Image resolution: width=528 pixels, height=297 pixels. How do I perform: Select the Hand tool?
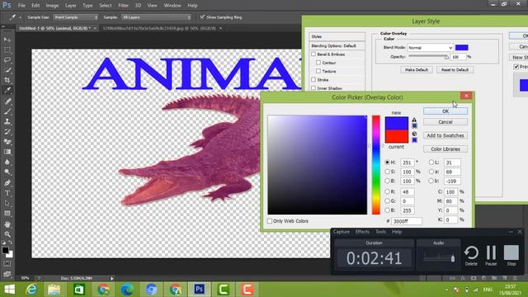[x=7, y=224]
